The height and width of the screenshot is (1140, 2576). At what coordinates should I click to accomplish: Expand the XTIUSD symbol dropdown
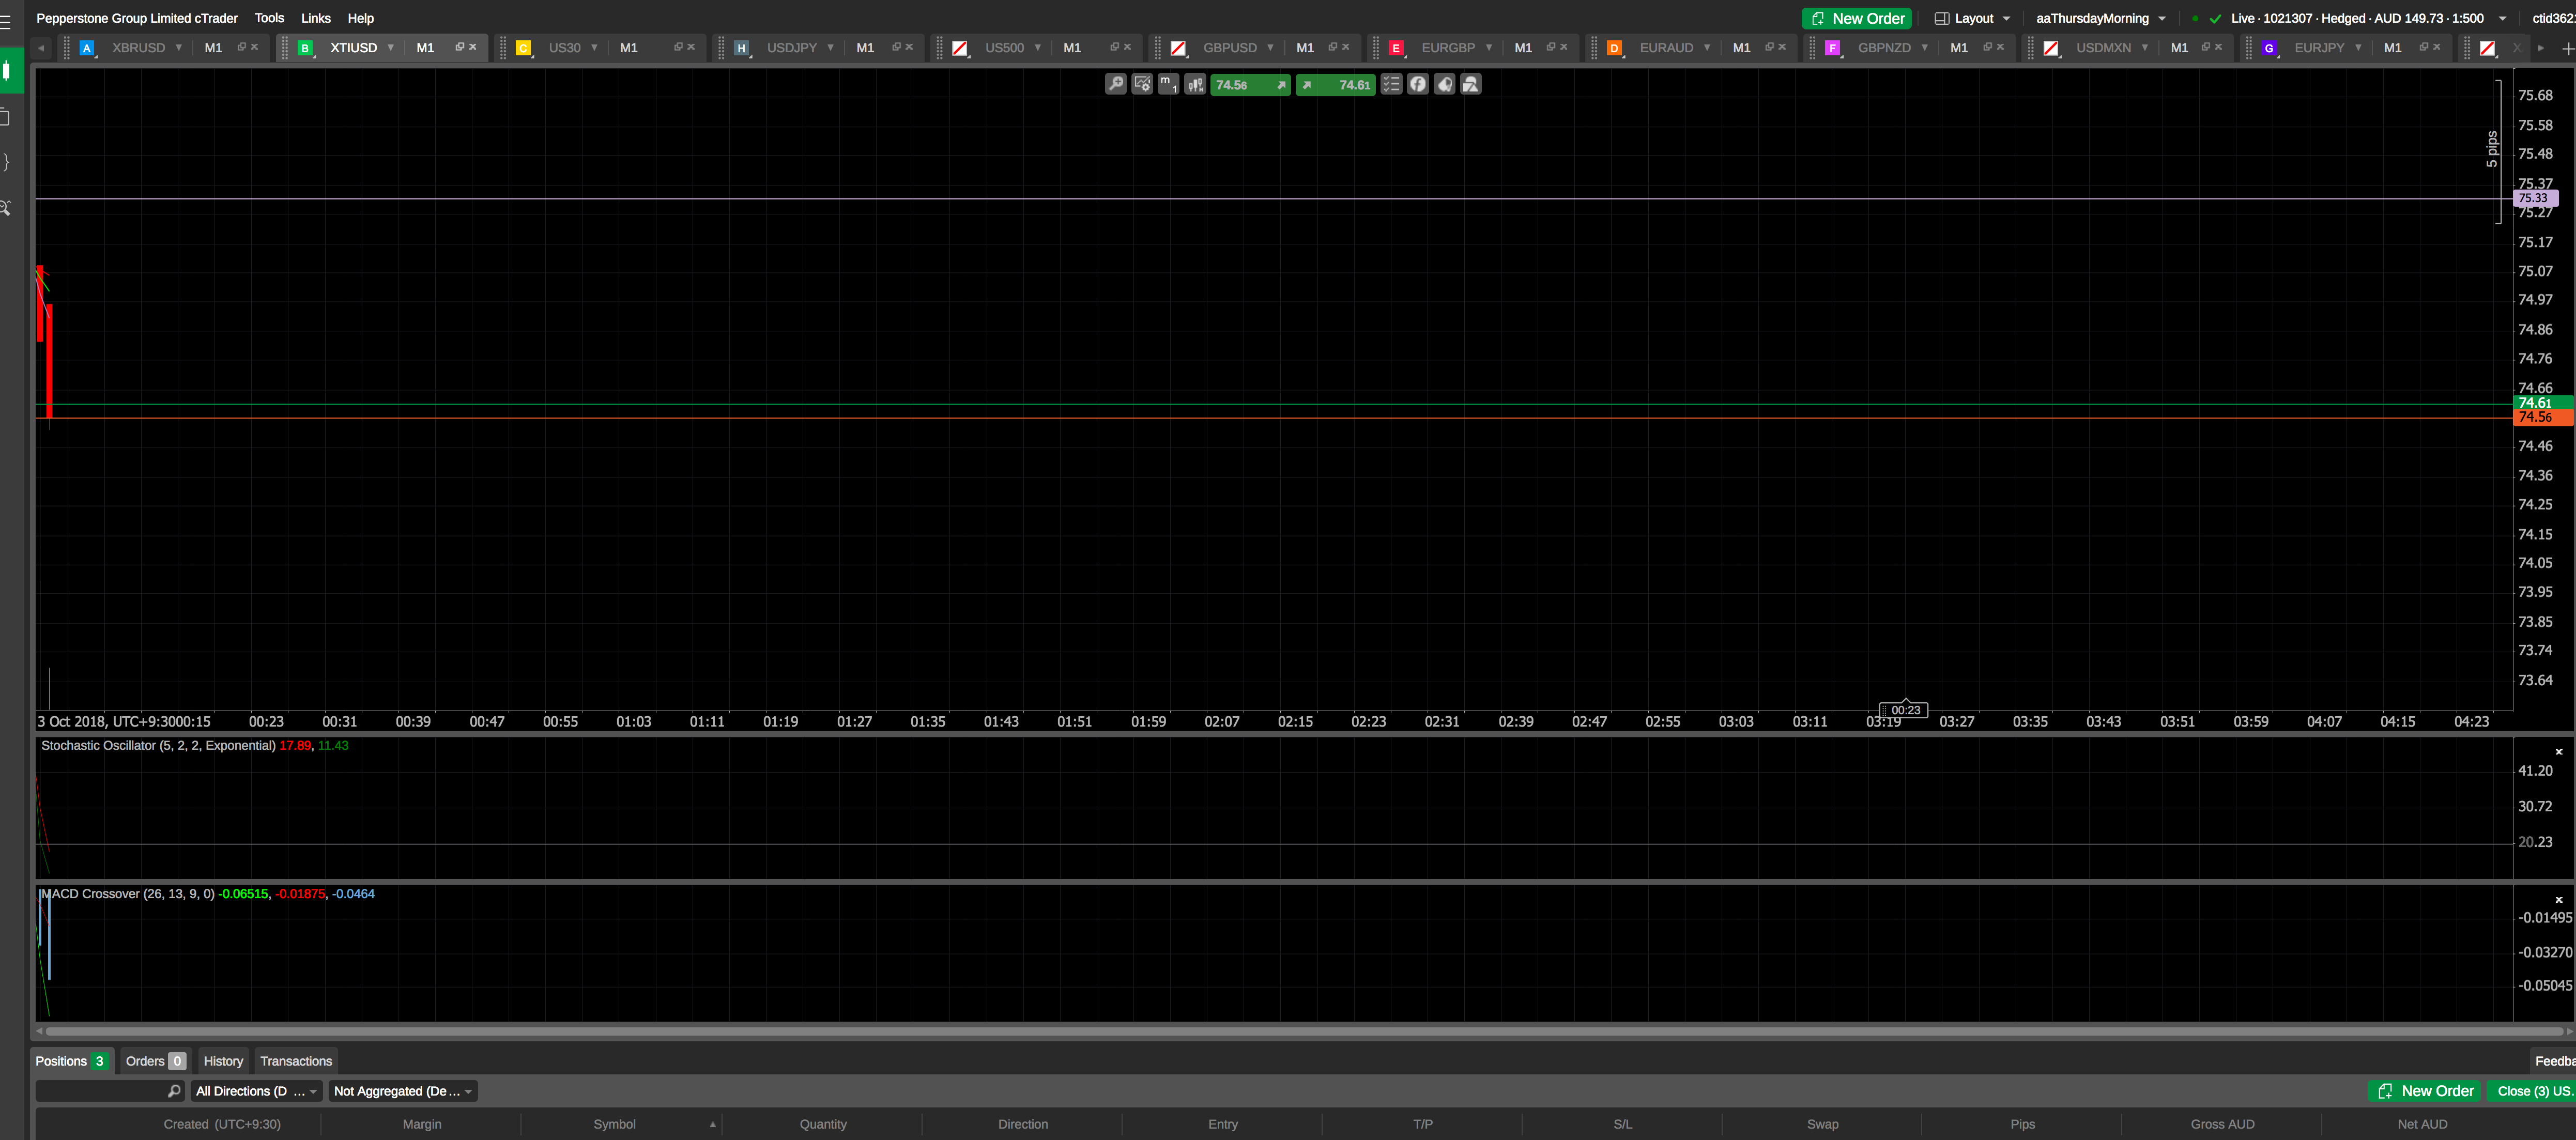(390, 47)
